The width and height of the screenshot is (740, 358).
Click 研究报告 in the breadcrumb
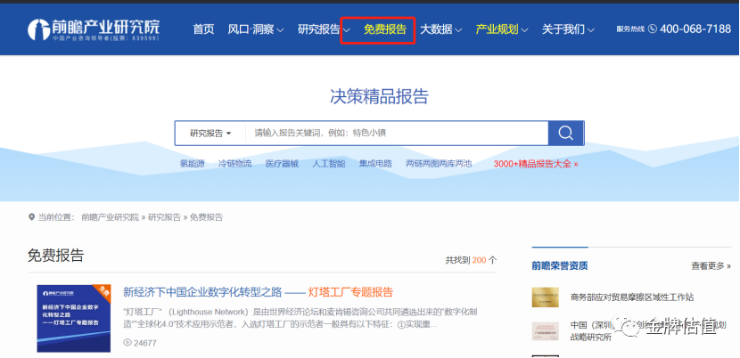tap(164, 217)
